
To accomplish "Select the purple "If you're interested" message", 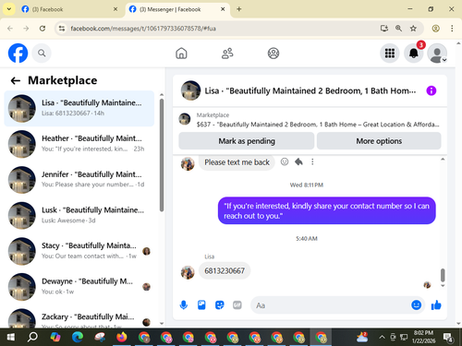I will point(326,210).
